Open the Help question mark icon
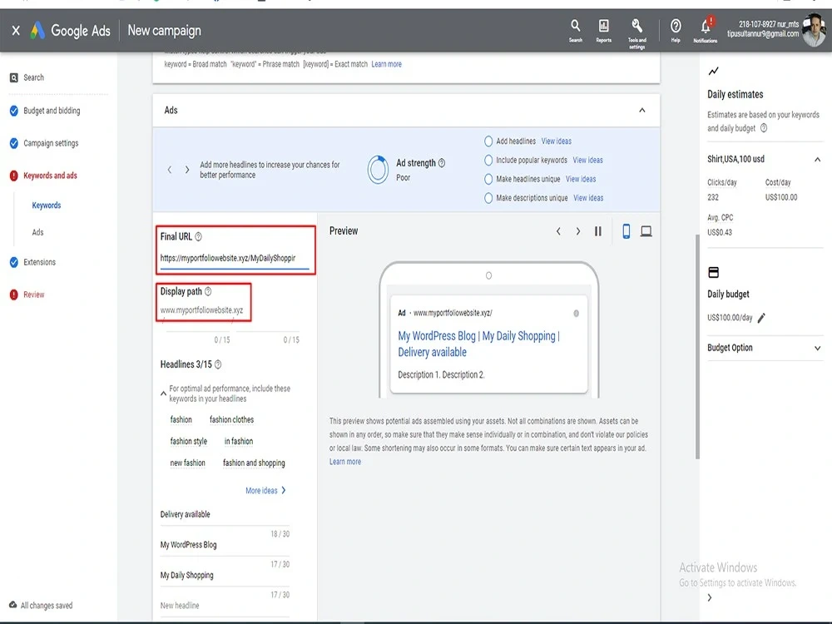This screenshot has width=832, height=624. click(676, 30)
